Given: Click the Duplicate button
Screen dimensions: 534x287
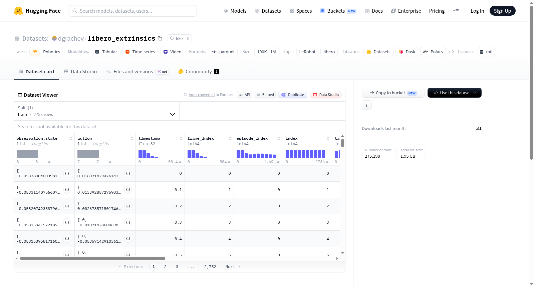Looking at the screenshot, I should point(293,95).
